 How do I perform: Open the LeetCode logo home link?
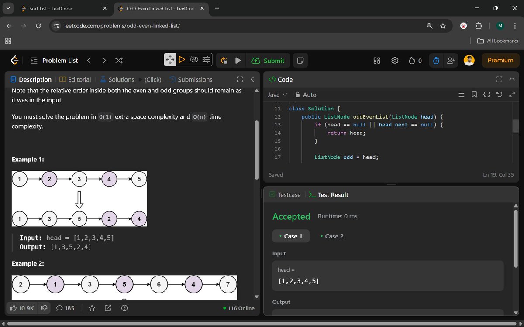tap(14, 61)
